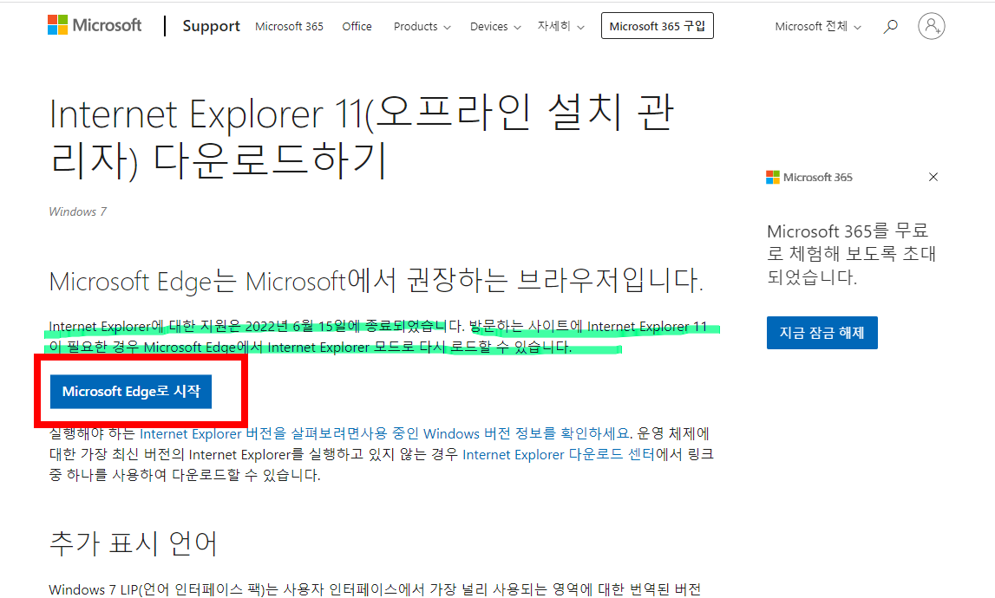Click the Microsoft Edge로 시작 button
The height and width of the screenshot is (598, 995).
131,391
